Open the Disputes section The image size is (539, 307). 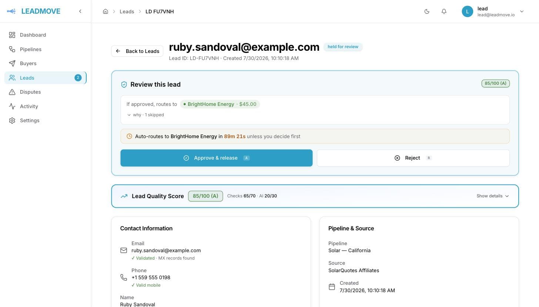(x=45, y=92)
